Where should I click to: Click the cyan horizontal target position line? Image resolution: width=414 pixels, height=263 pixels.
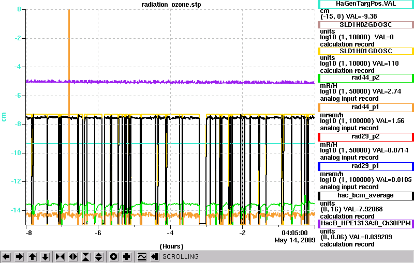[x=170, y=144]
